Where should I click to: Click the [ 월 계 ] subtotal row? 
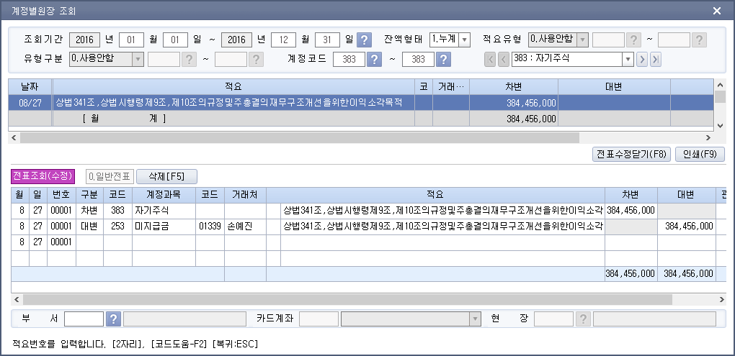[361, 119]
